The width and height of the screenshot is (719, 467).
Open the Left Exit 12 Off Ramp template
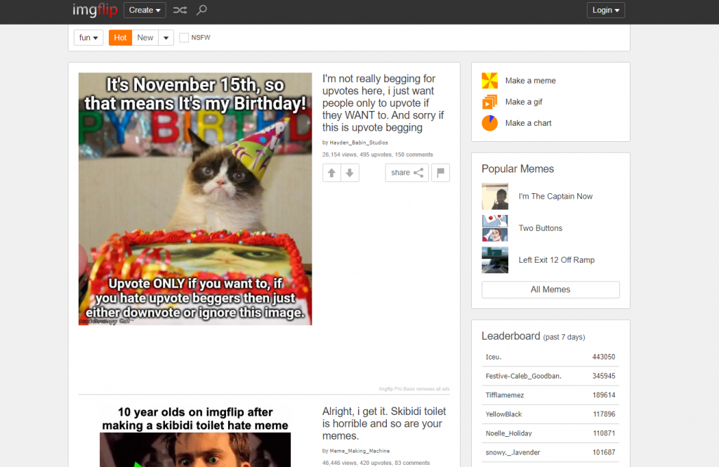556,260
